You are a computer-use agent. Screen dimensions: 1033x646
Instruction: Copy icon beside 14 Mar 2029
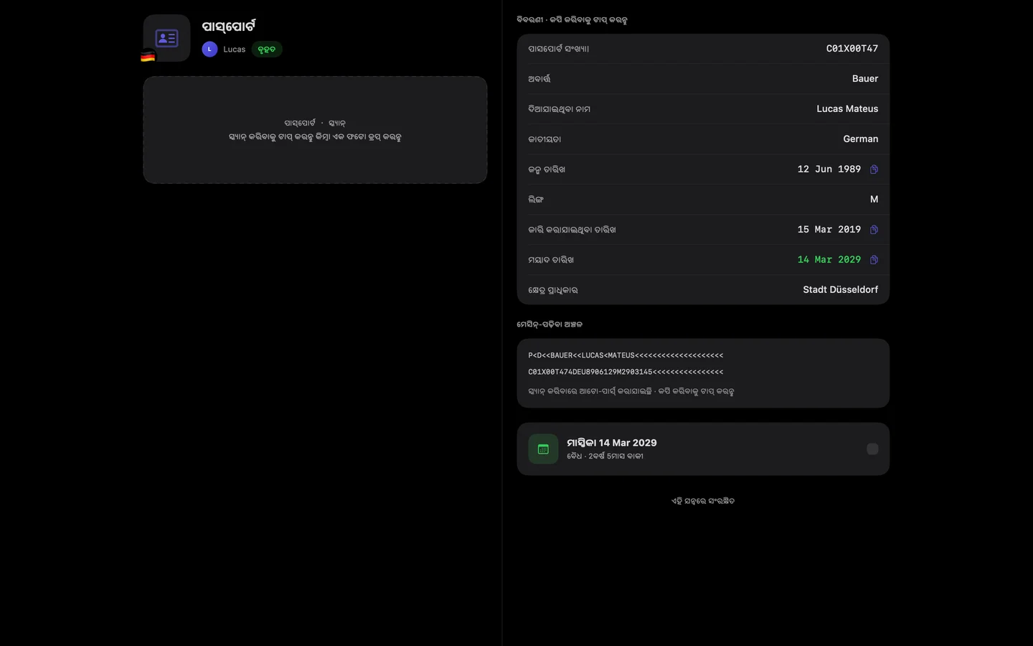point(874,260)
